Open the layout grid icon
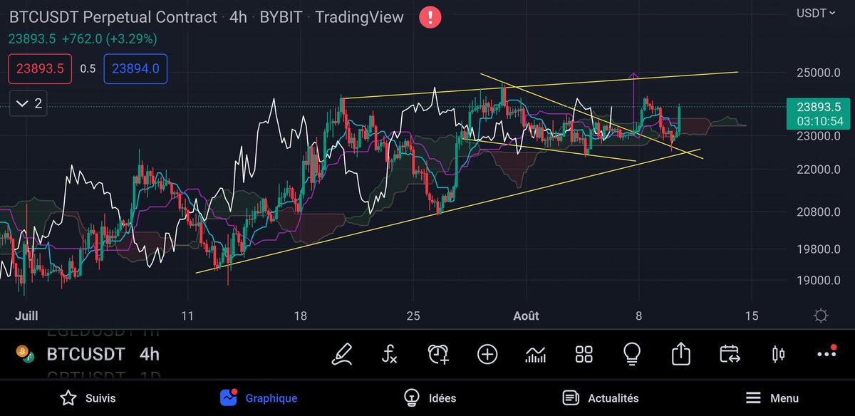The image size is (855, 416). 584,354
